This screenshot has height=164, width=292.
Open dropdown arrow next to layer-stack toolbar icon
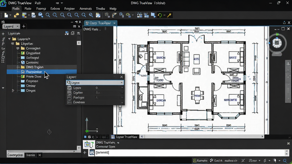tap(29, 15)
